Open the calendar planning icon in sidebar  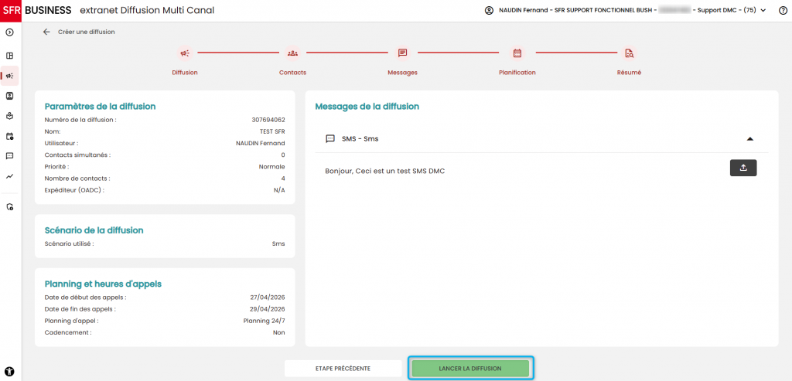point(9,136)
